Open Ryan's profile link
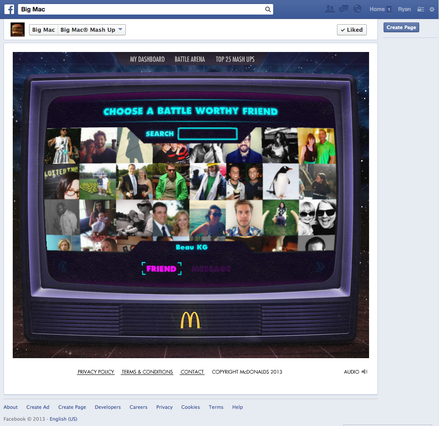 point(404,9)
